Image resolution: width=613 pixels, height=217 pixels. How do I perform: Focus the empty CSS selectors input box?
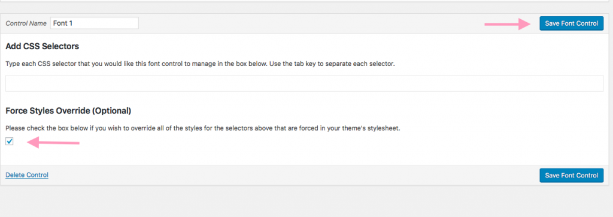[305, 83]
